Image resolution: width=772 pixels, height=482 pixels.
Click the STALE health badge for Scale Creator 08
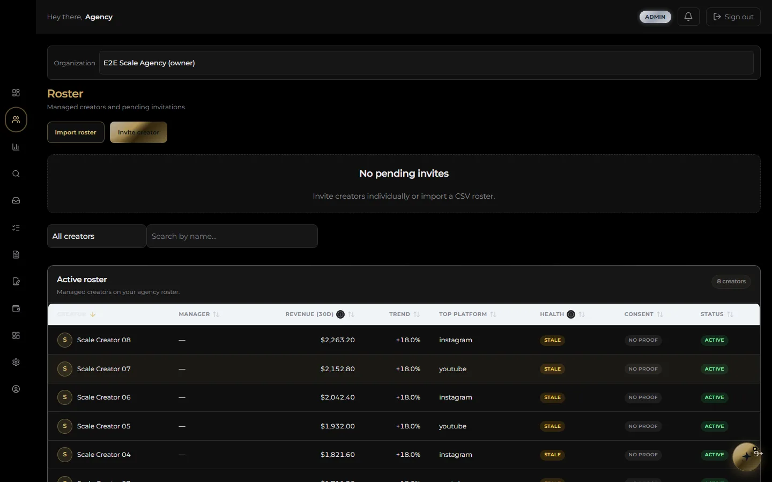point(552,340)
